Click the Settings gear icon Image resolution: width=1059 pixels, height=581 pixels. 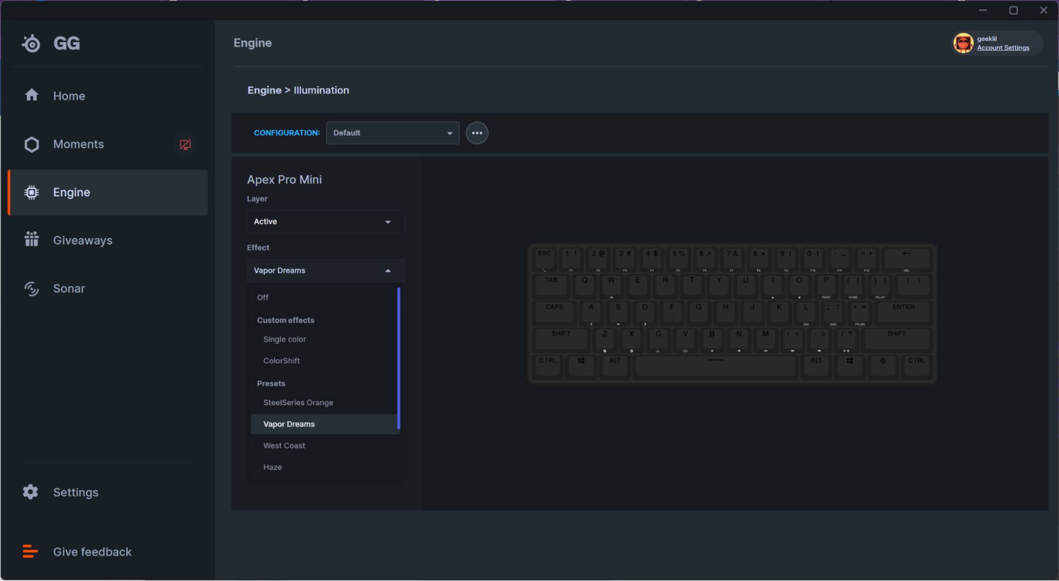(31, 492)
